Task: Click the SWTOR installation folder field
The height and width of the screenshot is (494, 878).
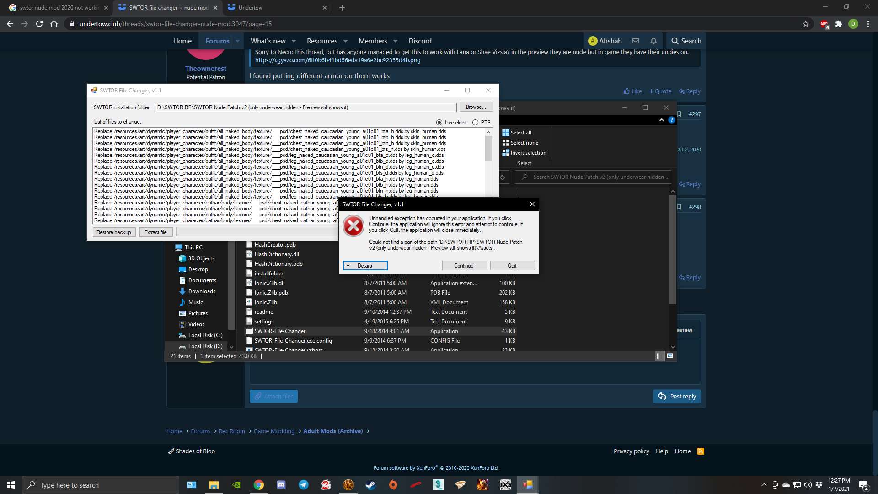Action: pos(305,107)
